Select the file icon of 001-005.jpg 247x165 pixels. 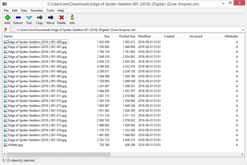pyautogui.click(x=6, y=66)
